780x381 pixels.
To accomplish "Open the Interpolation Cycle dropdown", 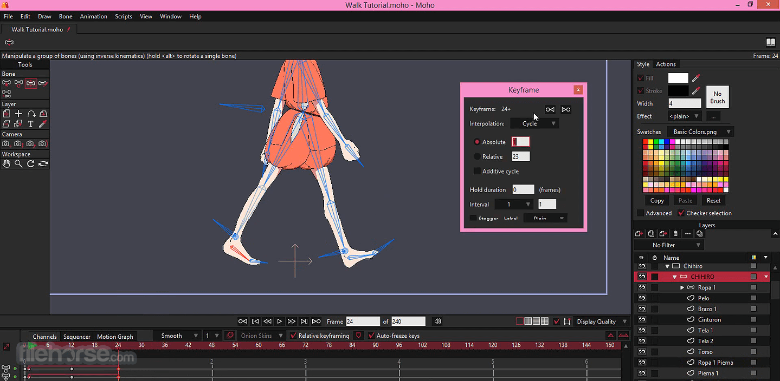I will click(x=534, y=123).
